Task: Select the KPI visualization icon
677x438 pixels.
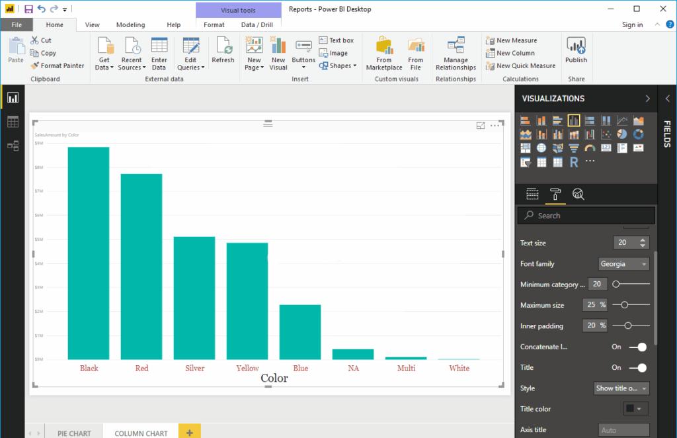Action: click(x=639, y=148)
